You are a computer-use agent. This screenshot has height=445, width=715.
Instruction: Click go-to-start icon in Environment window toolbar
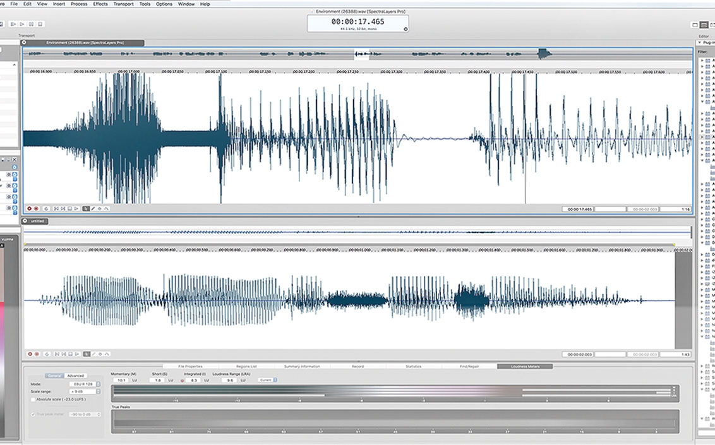[x=56, y=208]
